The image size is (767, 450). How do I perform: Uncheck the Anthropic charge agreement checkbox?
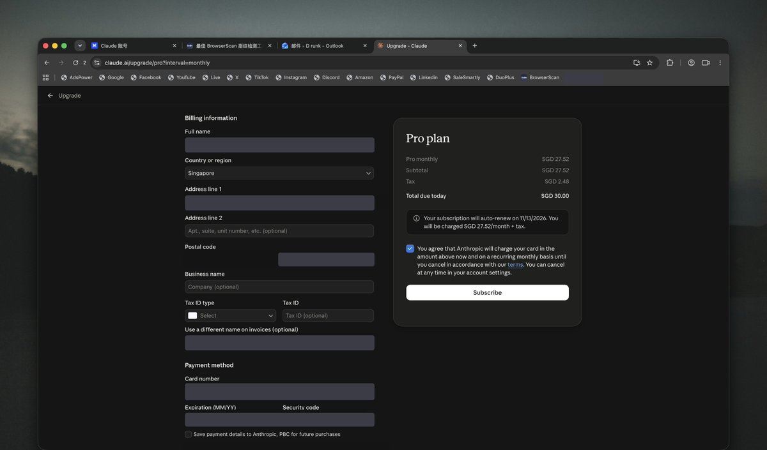click(x=410, y=249)
